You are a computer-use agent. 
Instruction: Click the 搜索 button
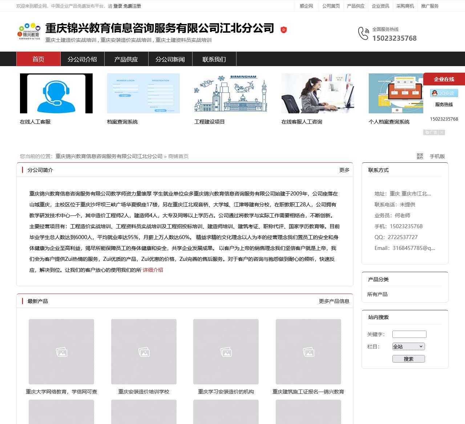coord(409,359)
